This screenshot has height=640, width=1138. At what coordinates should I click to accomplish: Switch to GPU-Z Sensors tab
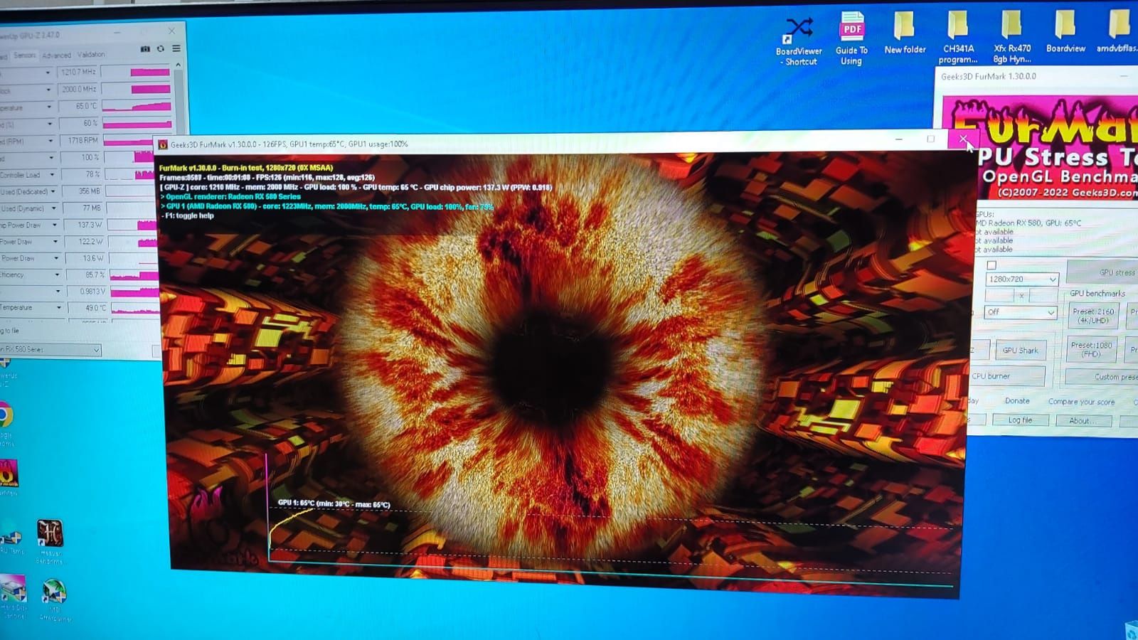pyautogui.click(x=24, y=55)
